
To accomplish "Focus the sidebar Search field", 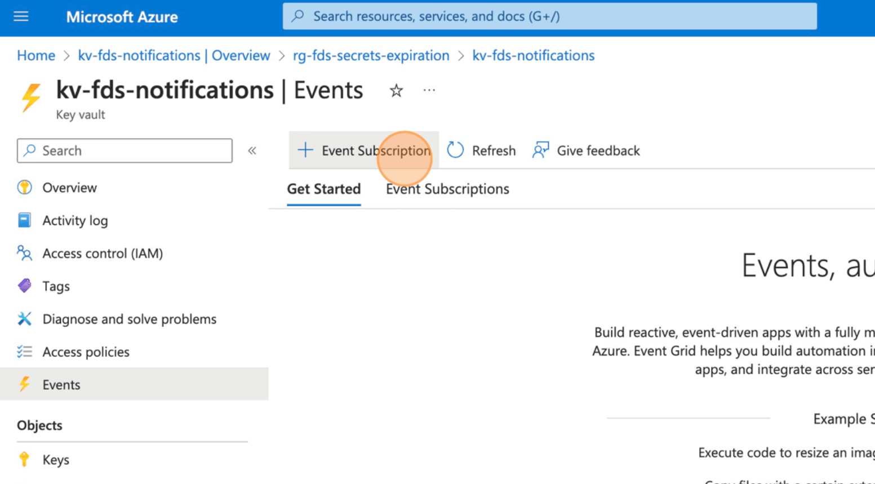I will 125,150.
